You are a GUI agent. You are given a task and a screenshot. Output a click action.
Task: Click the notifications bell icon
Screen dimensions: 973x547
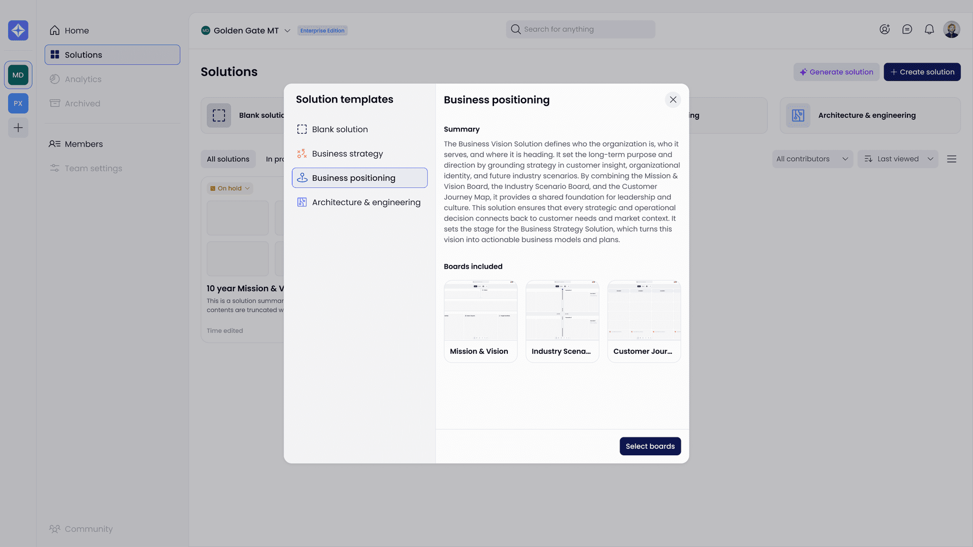click(929, 29)
